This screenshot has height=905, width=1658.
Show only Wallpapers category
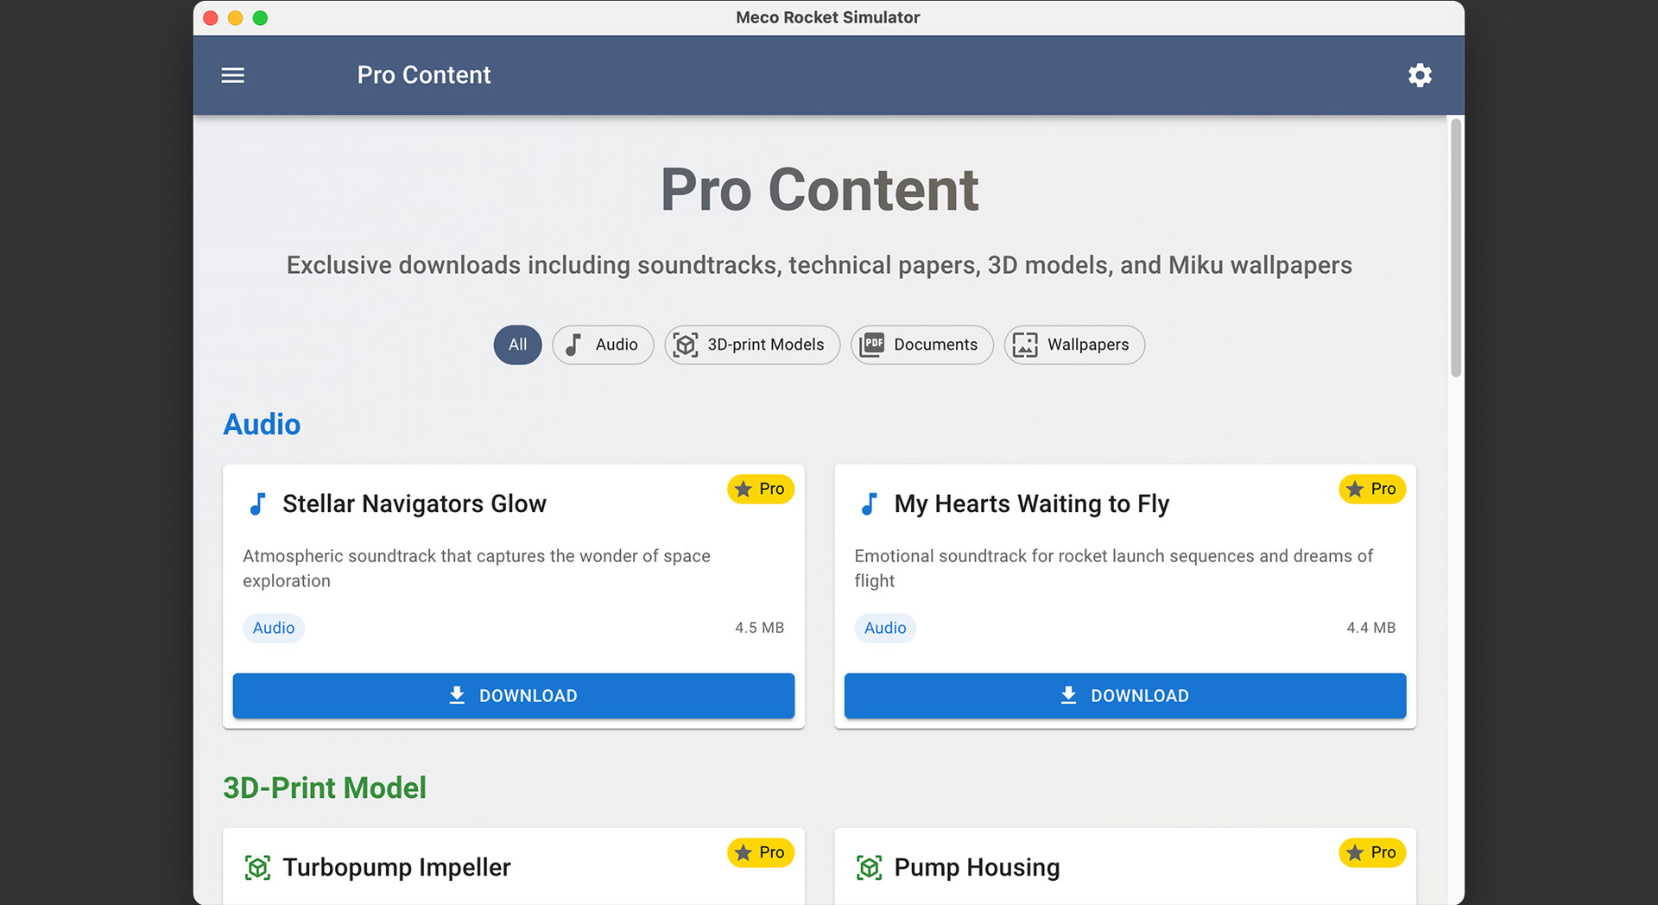coord(1073,345)
